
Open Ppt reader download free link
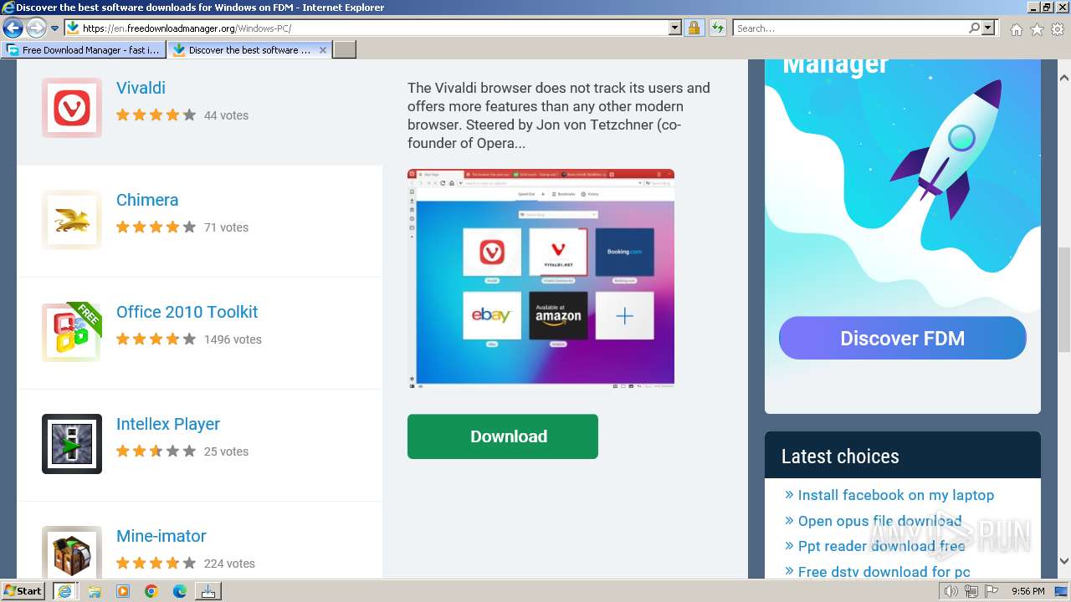click(881, 546)
